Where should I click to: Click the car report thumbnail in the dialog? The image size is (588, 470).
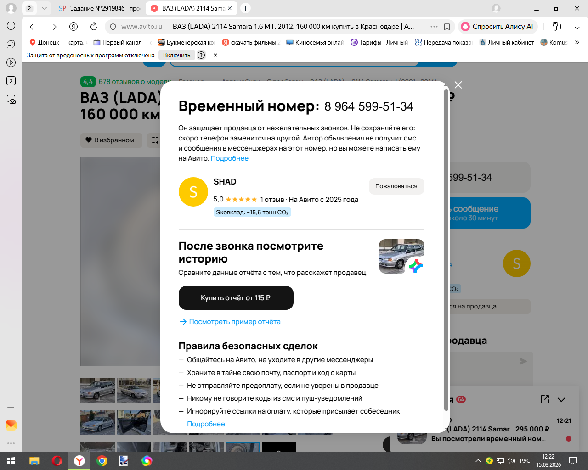(401, 256)
